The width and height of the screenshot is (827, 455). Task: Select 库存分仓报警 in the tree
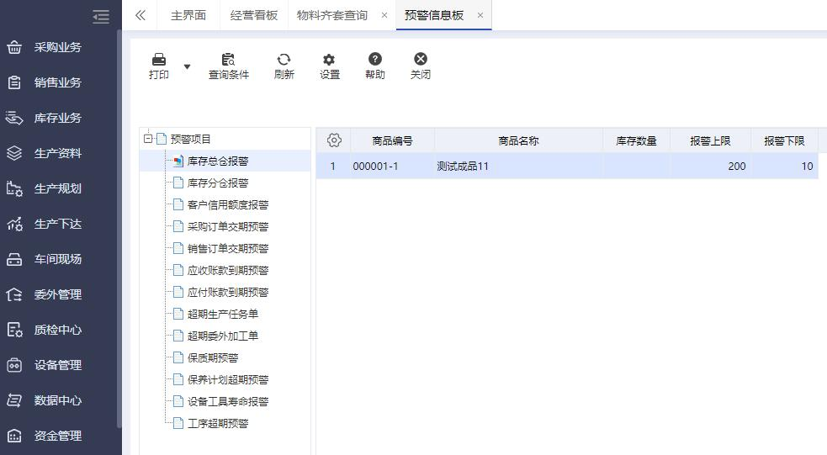[x=218, y=183]
